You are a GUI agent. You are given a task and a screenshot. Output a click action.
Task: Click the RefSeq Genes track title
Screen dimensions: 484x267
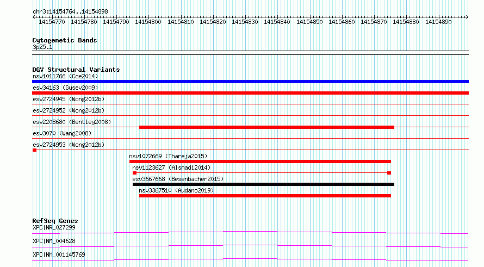pyautogui.click(x=55, y=221)
